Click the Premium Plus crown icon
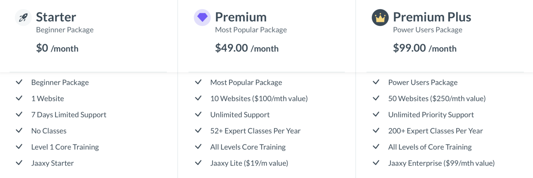 coord(380,18)
